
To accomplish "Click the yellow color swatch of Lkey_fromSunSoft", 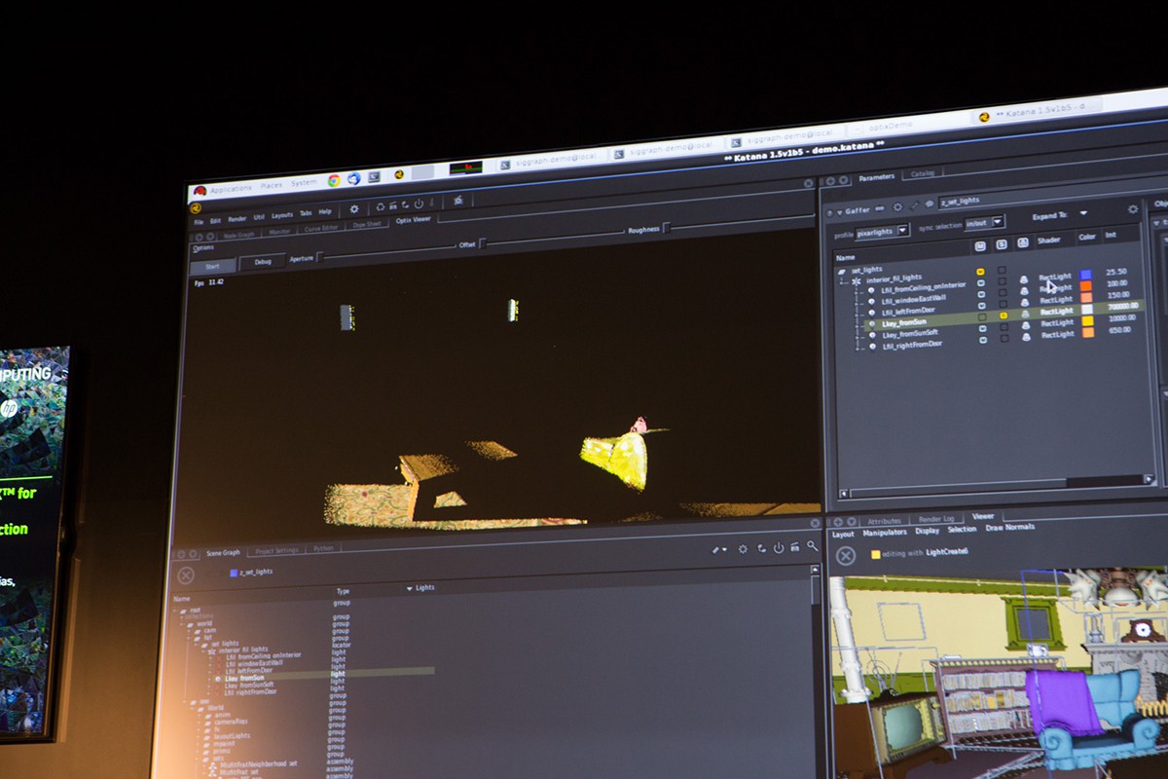I will click(1087, 321).
